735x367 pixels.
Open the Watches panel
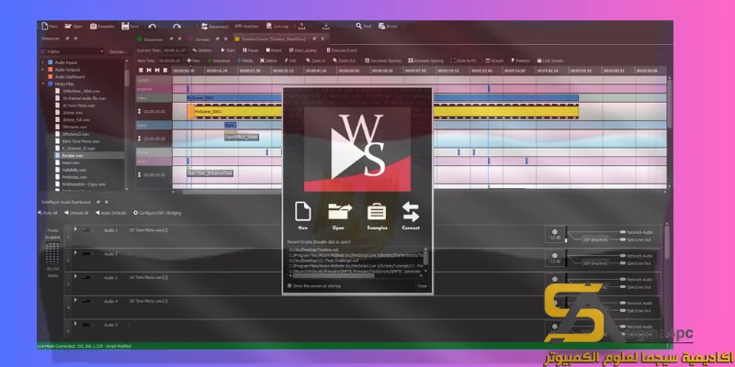click(x=246, y=27)
